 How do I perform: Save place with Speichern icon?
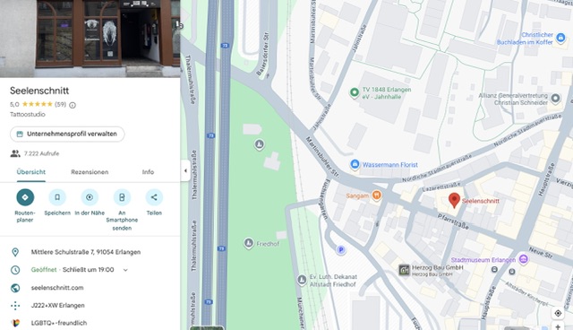pos(57,197)
